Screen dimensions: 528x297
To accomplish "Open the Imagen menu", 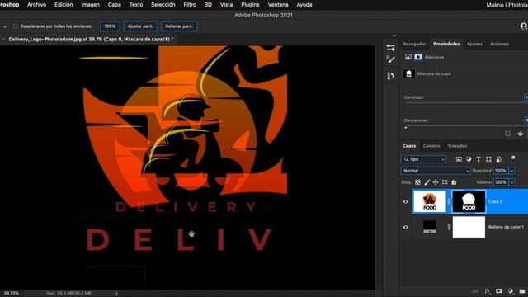I will pos(90,5).
